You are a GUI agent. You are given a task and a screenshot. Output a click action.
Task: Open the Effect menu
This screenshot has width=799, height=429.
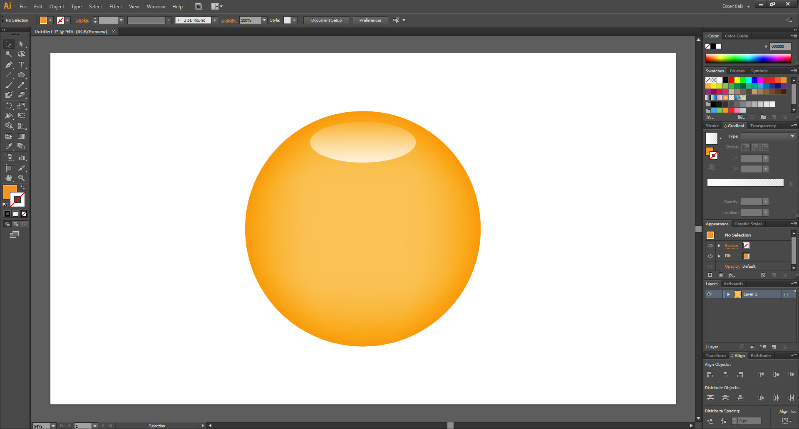116,7
